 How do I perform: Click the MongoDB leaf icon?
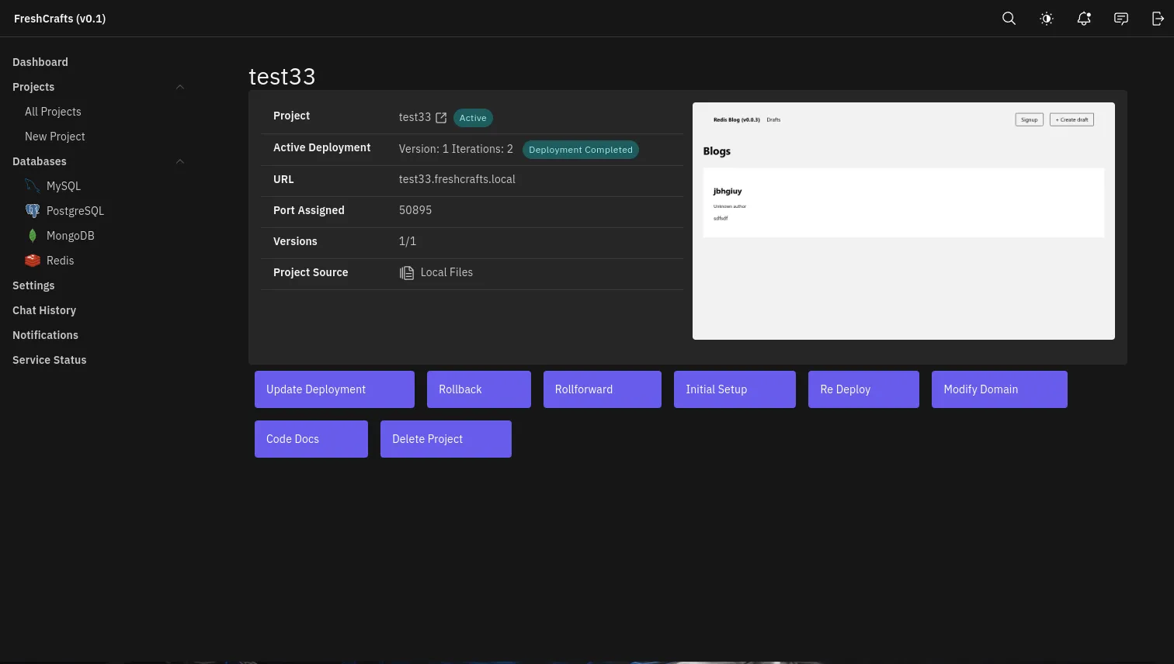pyautogui.click(x=33, y=236)
